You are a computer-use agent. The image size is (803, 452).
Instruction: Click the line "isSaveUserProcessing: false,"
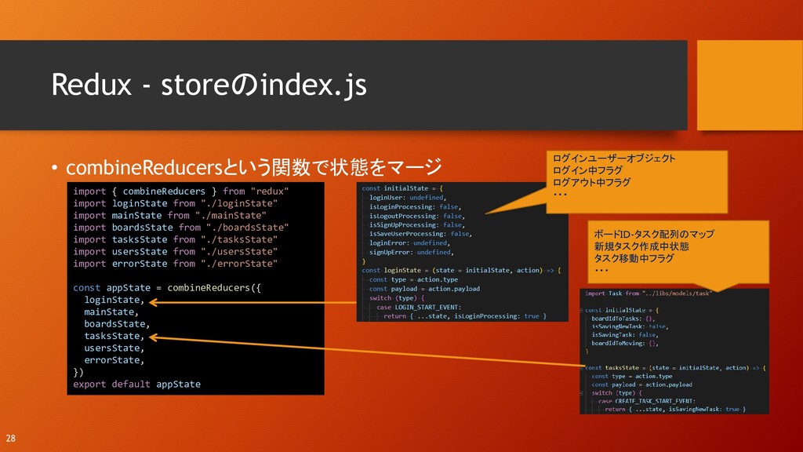pos(421,234)
